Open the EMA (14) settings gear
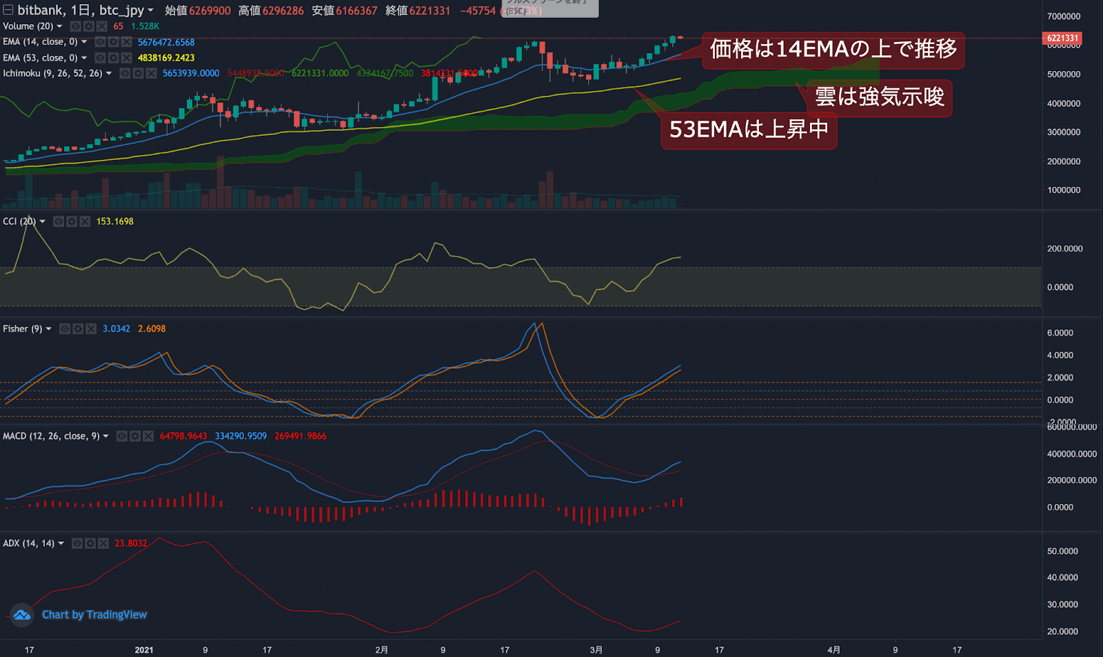This screenshot has width=1103, height=657. 112,42
